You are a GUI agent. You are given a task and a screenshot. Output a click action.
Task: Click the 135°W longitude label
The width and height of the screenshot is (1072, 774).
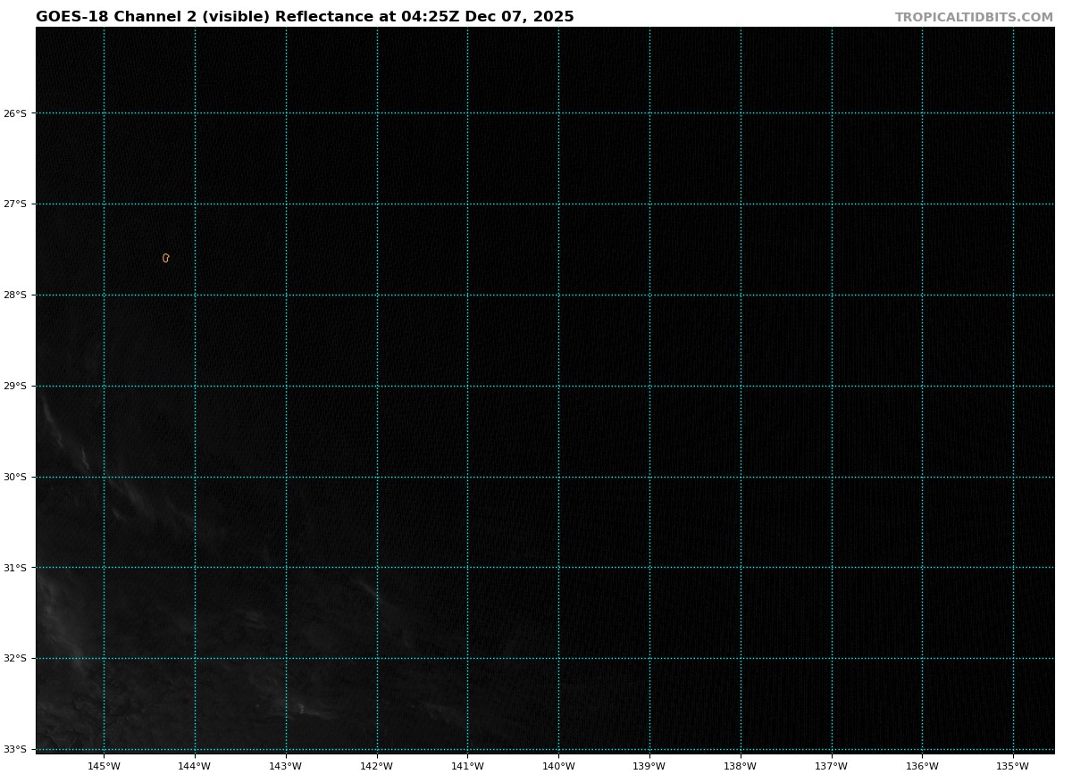(x=1013, y=766)
